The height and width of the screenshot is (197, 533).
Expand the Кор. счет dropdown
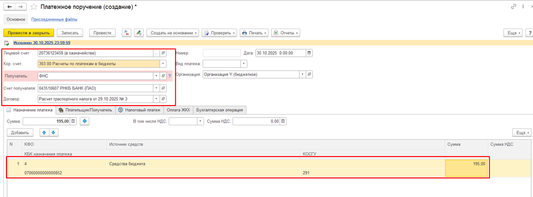click(163, 63)
